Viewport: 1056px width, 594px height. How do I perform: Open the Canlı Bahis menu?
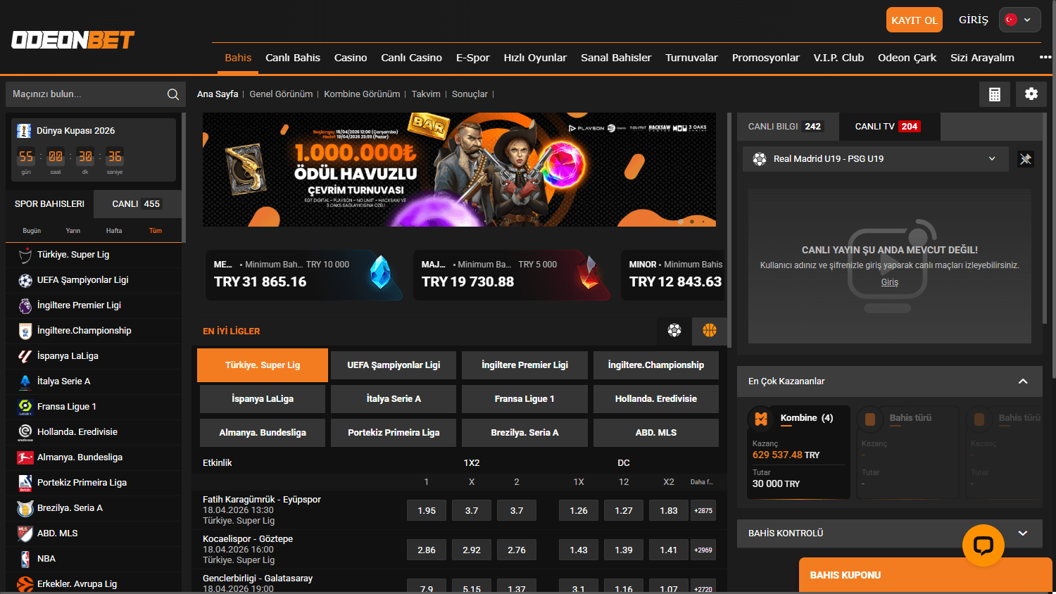(x=293, y=58)
